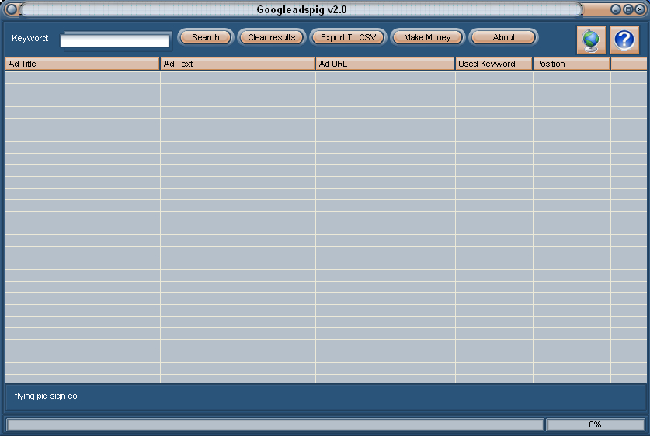Click the Clear results button
The image size is (650, 436).
tap(272, 37)
